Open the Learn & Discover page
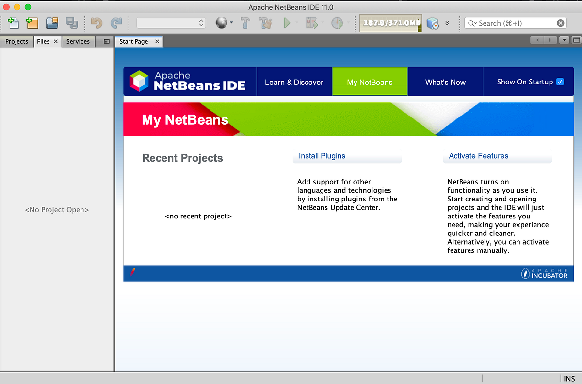Screen dimensions: 582x384 click(x=294, y=81)
